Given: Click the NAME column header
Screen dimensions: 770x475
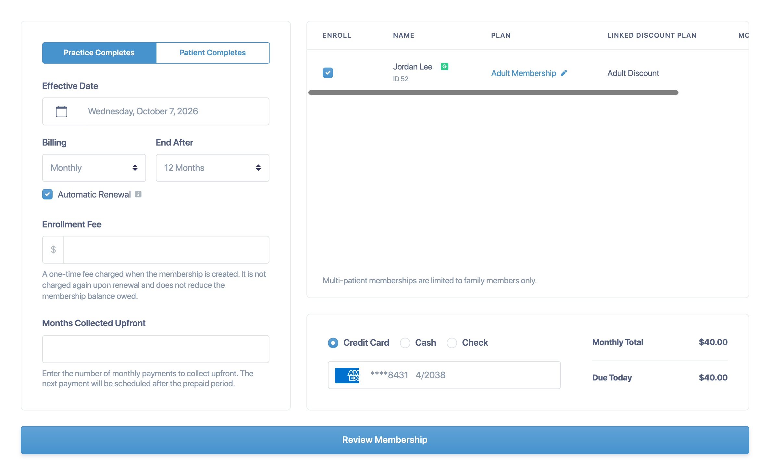Looking at the screenshot, I should click(x=404, y=35).
